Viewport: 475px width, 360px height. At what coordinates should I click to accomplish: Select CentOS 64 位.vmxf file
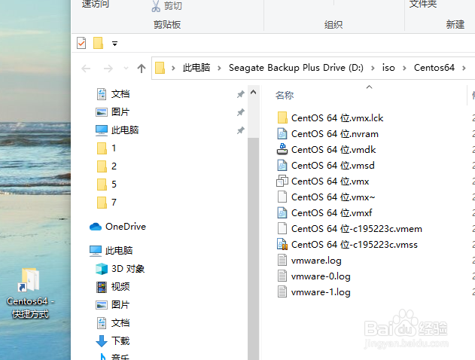[324, 212]
